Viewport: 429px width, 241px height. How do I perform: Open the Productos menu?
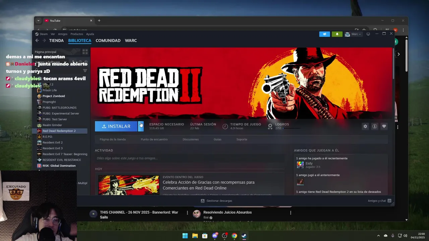pos(77,34)
